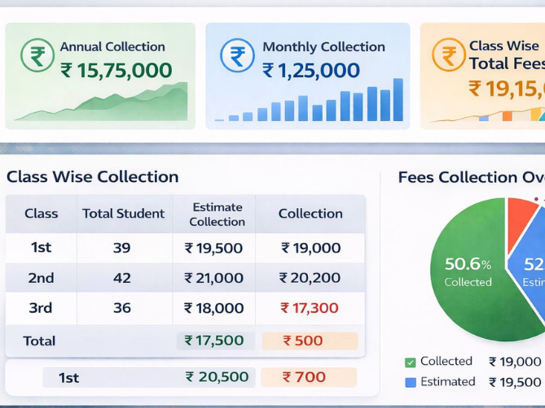Click the blue Monthly Collection bar chart
Image resolution: width=545 pixels, height=408 pixels.
(x=309, y=100)
